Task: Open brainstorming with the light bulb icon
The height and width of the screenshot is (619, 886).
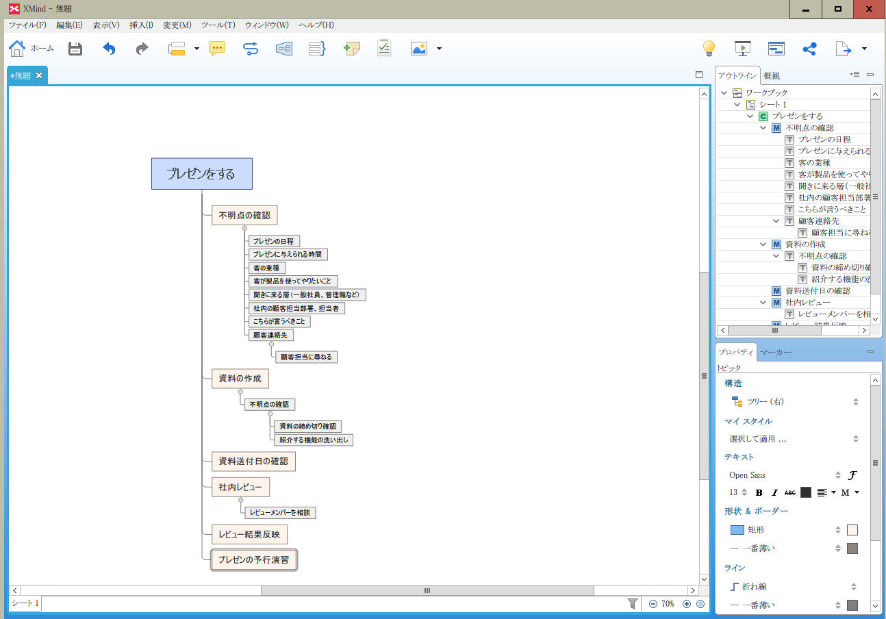Action: point(709,49)
